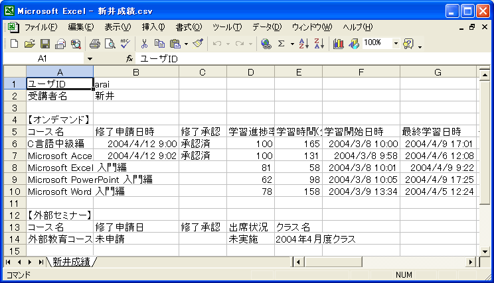
Task: Open the 書式(O) menu
Action: tap(189, 27)
